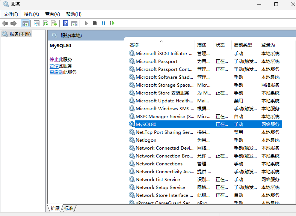Select Microsoft Software Shad... service row
The width and height of the screenshot is (296, 216).
(x=205, y=77)
